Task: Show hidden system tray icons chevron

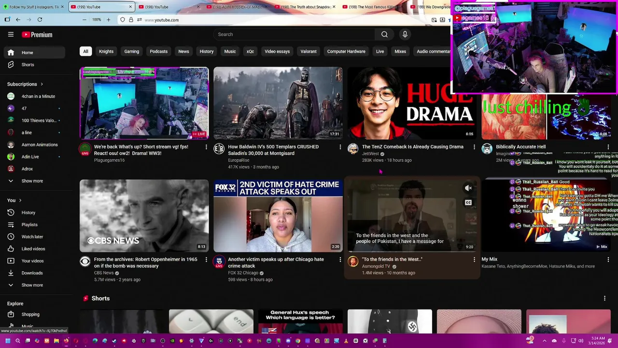Action: (x=544, y=341)
